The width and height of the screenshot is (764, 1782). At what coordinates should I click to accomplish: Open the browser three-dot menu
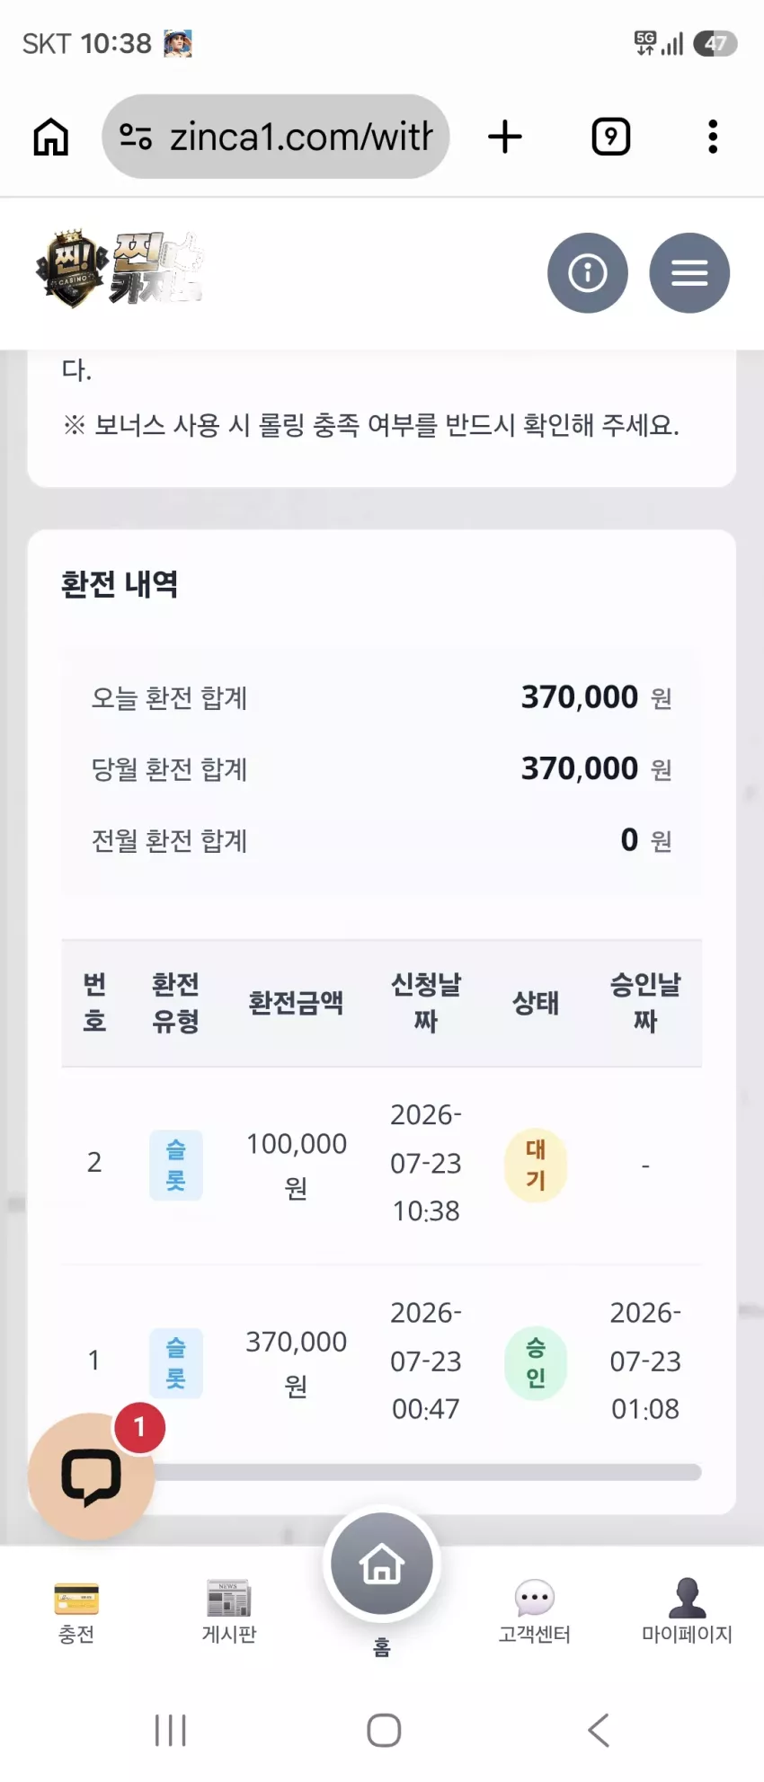pos(713,137)
